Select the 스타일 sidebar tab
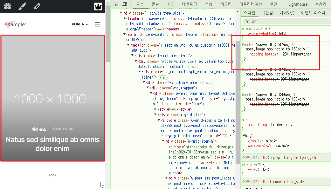331x189 pixels. click(249, 13)
